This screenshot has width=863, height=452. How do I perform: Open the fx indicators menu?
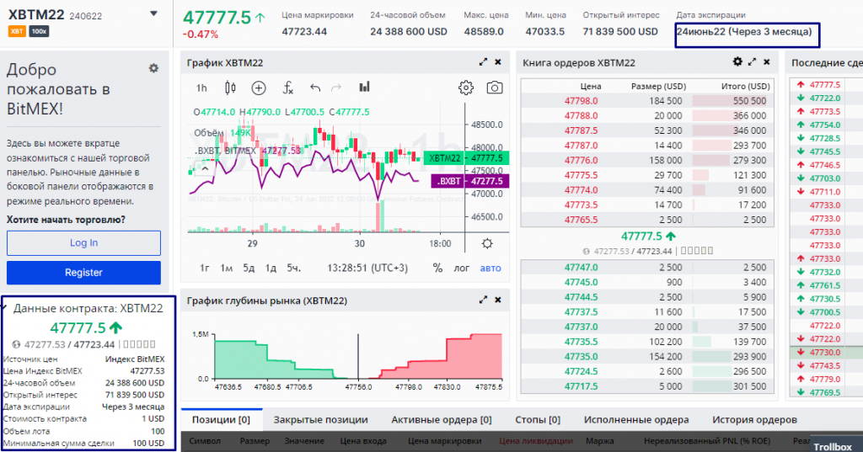287,88
